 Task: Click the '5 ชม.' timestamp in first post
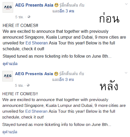(19, 17)
